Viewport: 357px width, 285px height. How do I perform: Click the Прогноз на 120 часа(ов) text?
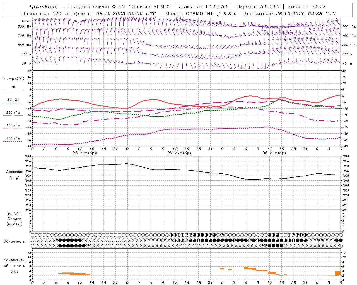[x=54, y=14]
